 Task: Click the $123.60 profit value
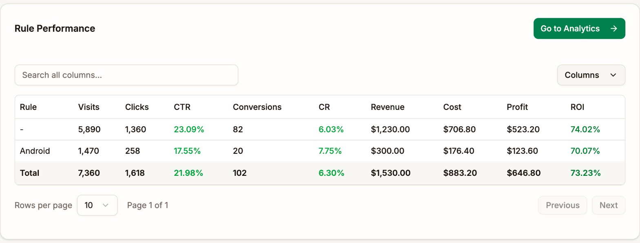pos(522,151)
